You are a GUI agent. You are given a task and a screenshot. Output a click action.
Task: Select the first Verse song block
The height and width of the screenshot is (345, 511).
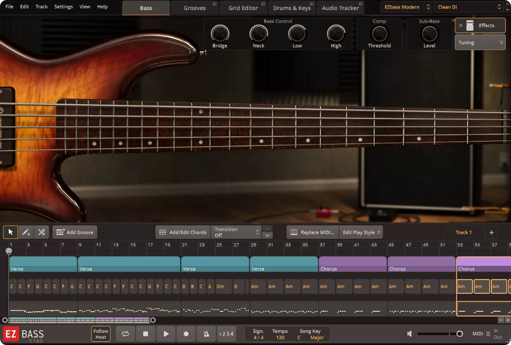tap(43, 264)
